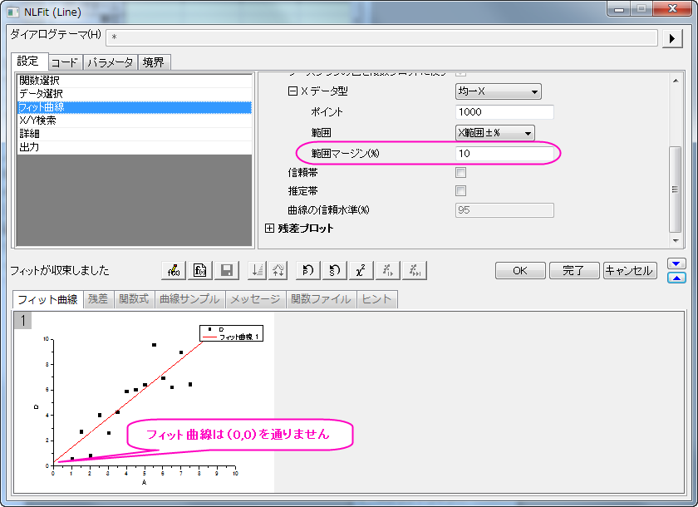The image size is (698, 507).
Task: Collapse the Xデータ型 tree node
Action: 292,91
